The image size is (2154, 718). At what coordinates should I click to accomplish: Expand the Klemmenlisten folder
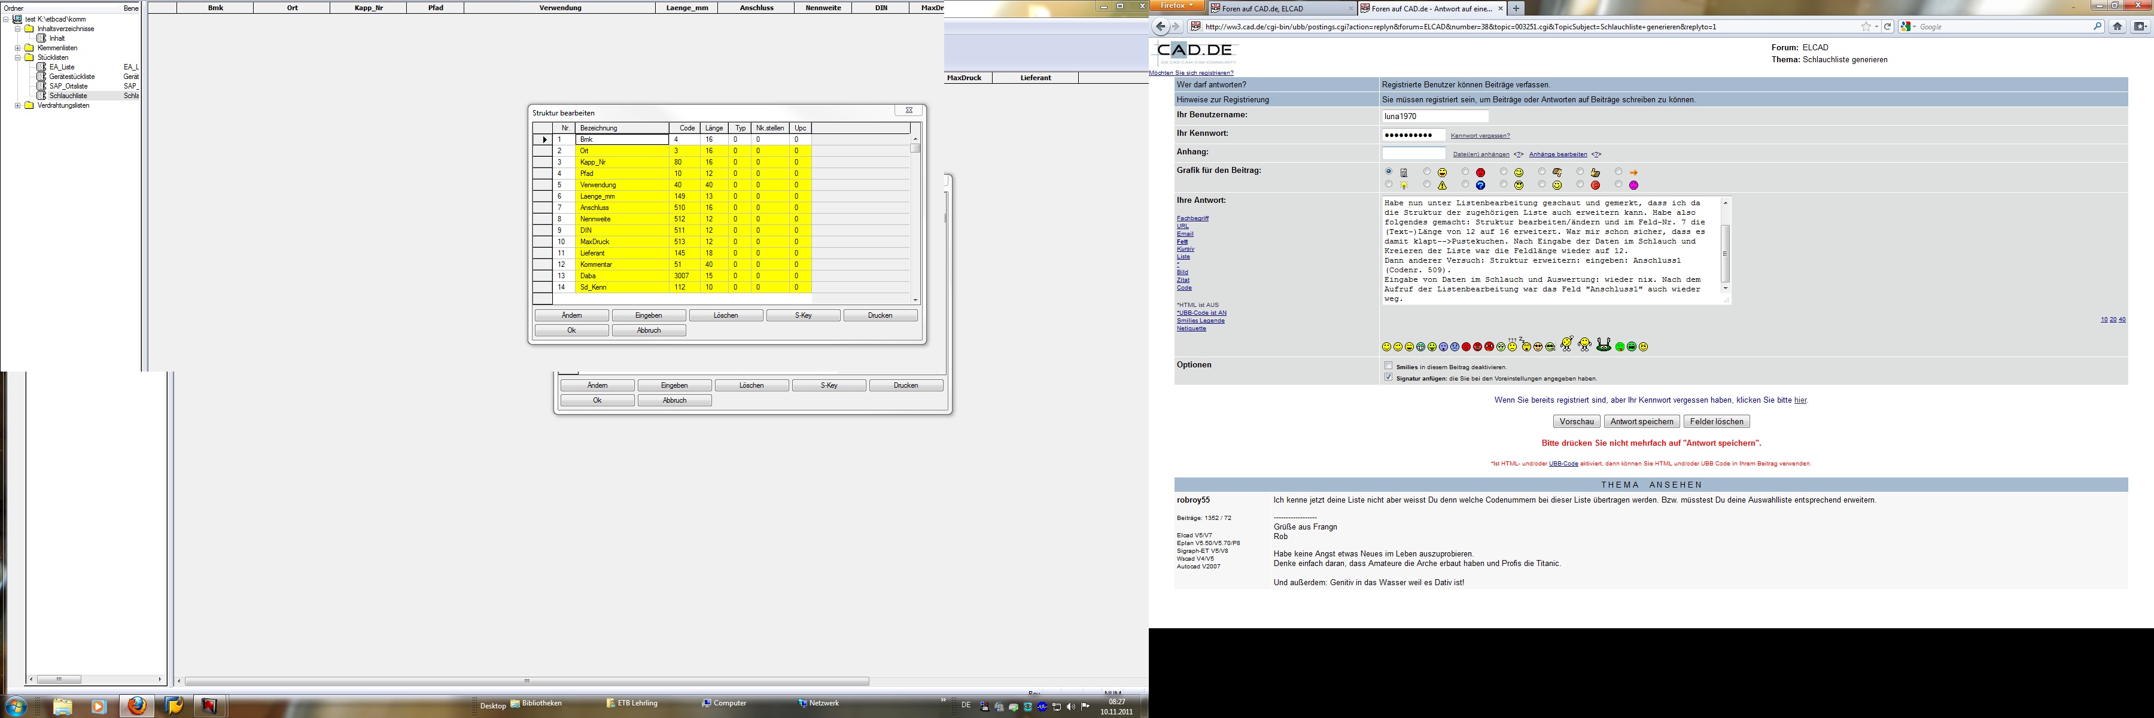pos(17,48)
